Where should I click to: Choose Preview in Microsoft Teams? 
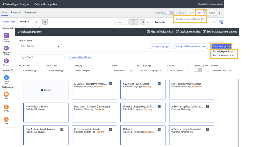tap(190, 19)
